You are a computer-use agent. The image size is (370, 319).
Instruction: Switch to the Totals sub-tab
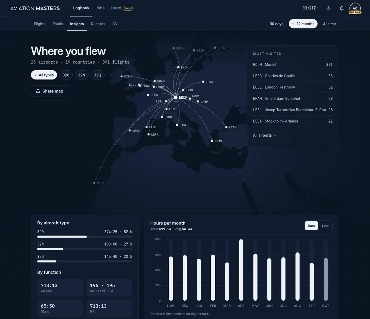click(x=58, y=24)
